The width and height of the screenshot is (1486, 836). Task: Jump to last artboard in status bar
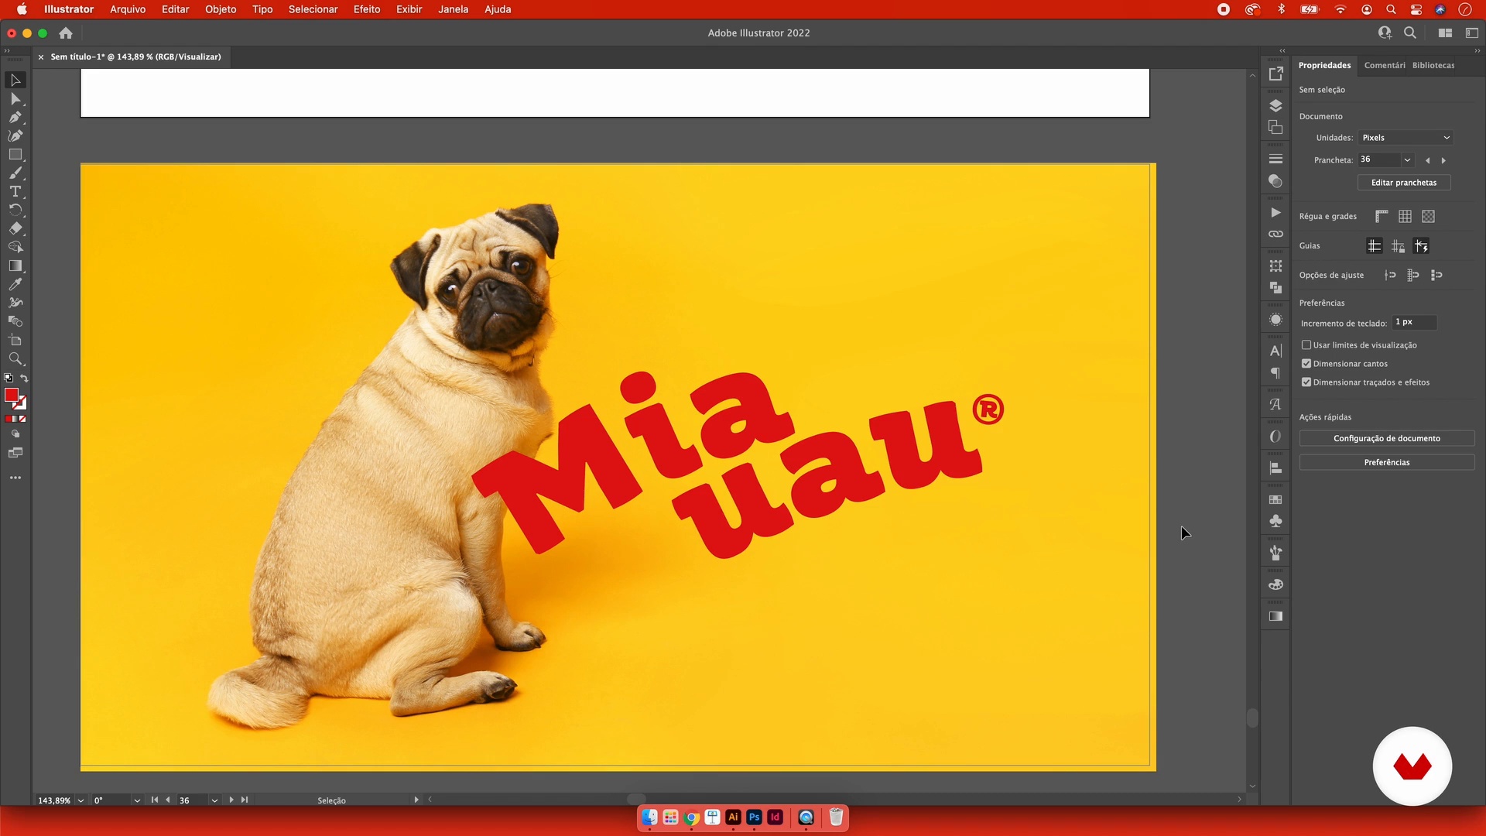point(245,800)
